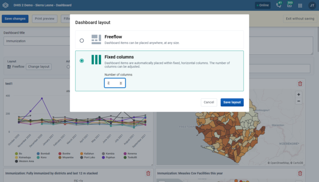Click the Freeflow layout icon in dialog

click(96, 39)
